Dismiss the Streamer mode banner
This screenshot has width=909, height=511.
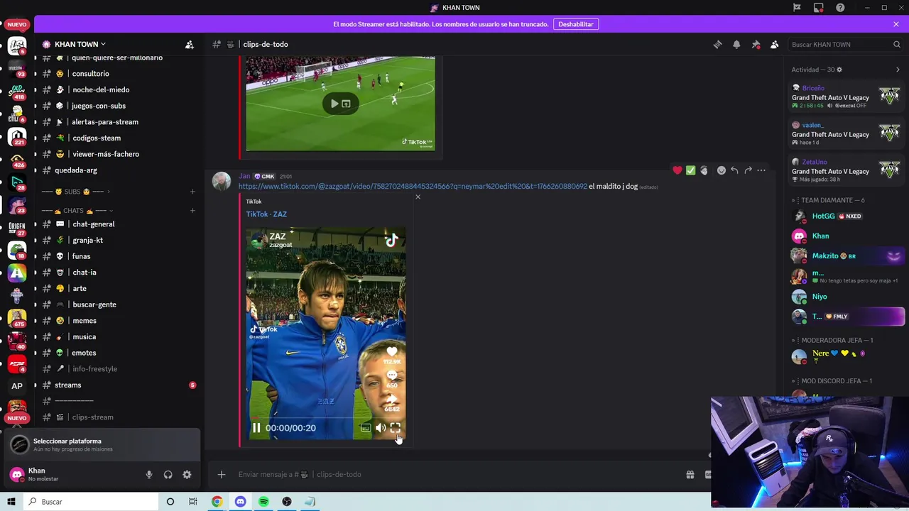click(896, 24)
